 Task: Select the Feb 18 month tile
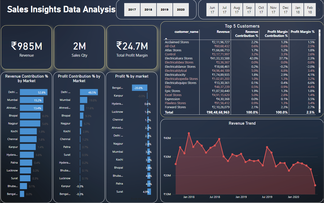tap(310, 9)
